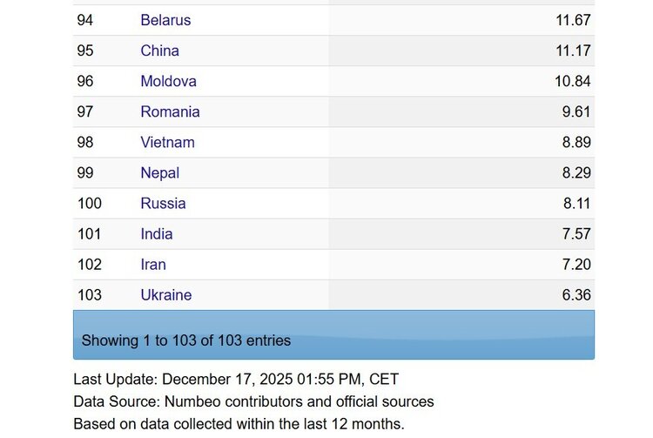Click the rank 94 cell
653x438 pixels.
point(85,20)
